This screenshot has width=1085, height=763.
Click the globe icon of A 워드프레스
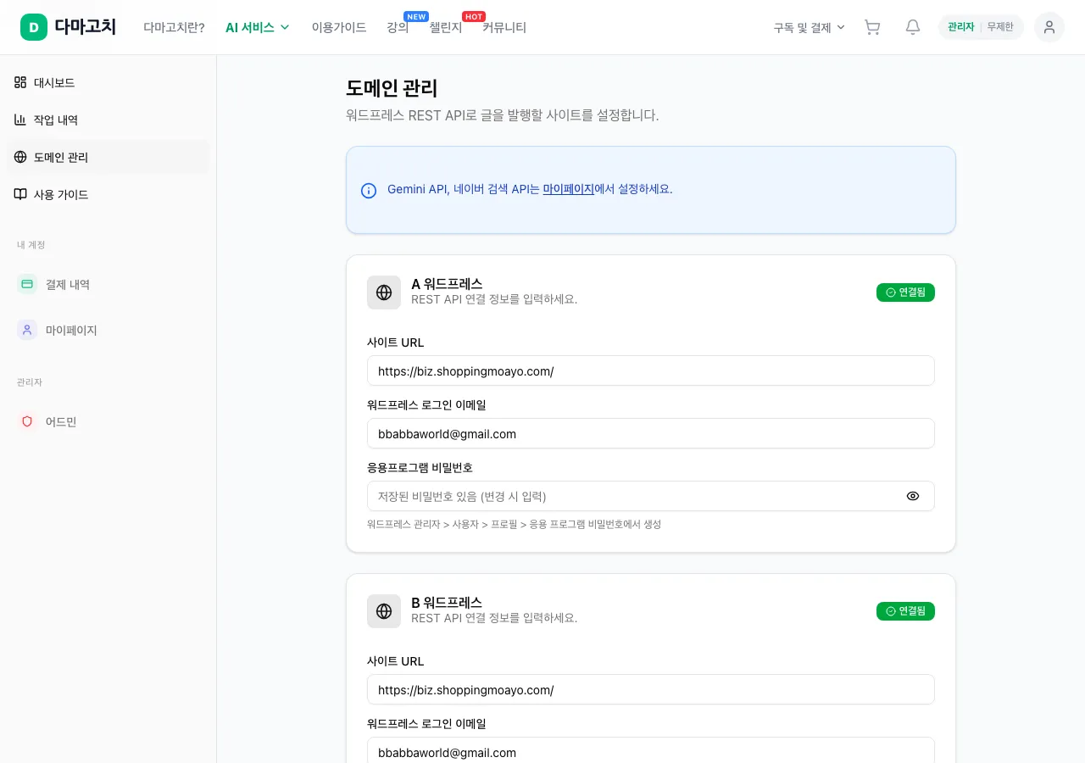(384, 292)
